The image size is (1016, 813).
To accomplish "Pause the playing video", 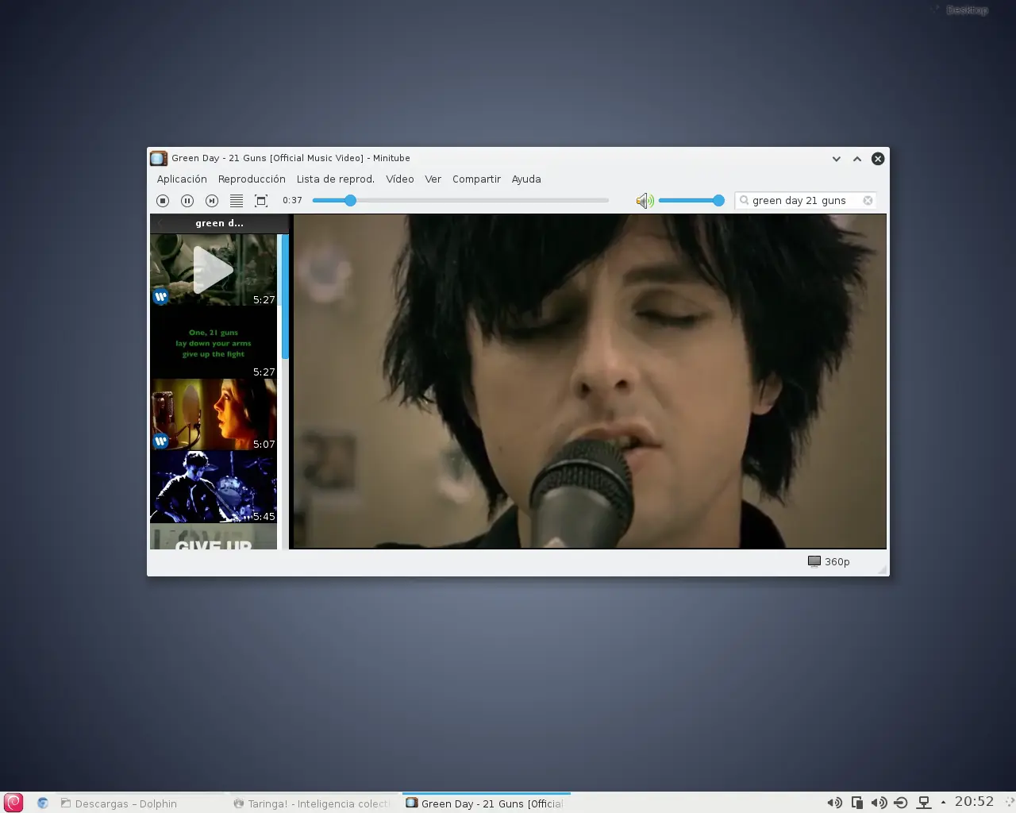I will pos(187,201).
